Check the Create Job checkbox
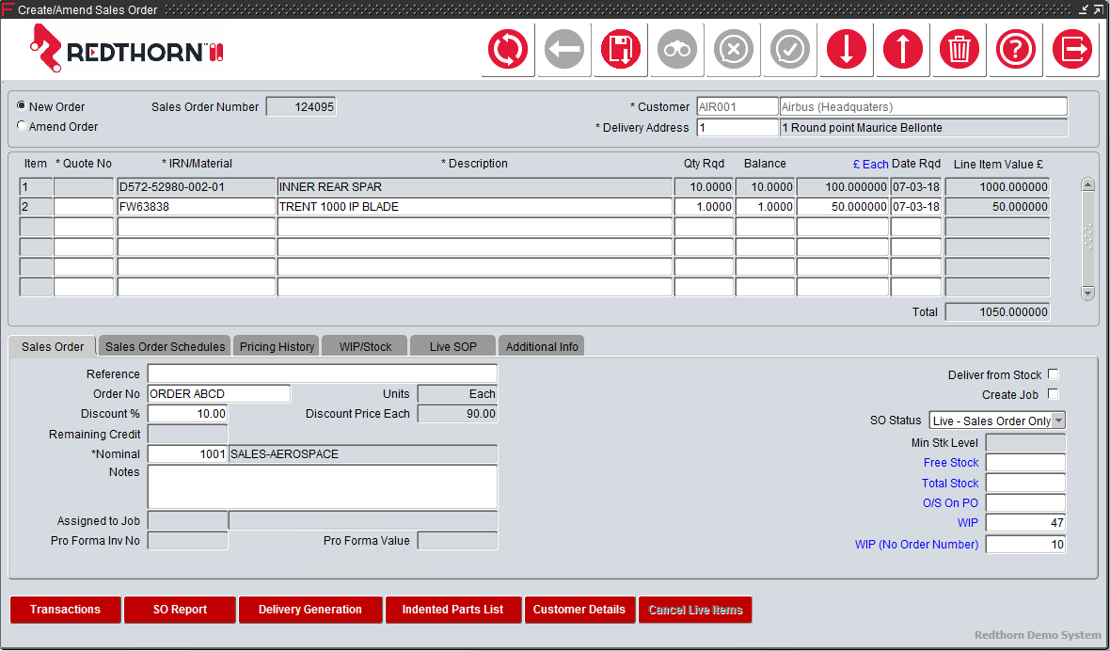The height and width of the screenshot is (651, 1110). point(1053,394)
